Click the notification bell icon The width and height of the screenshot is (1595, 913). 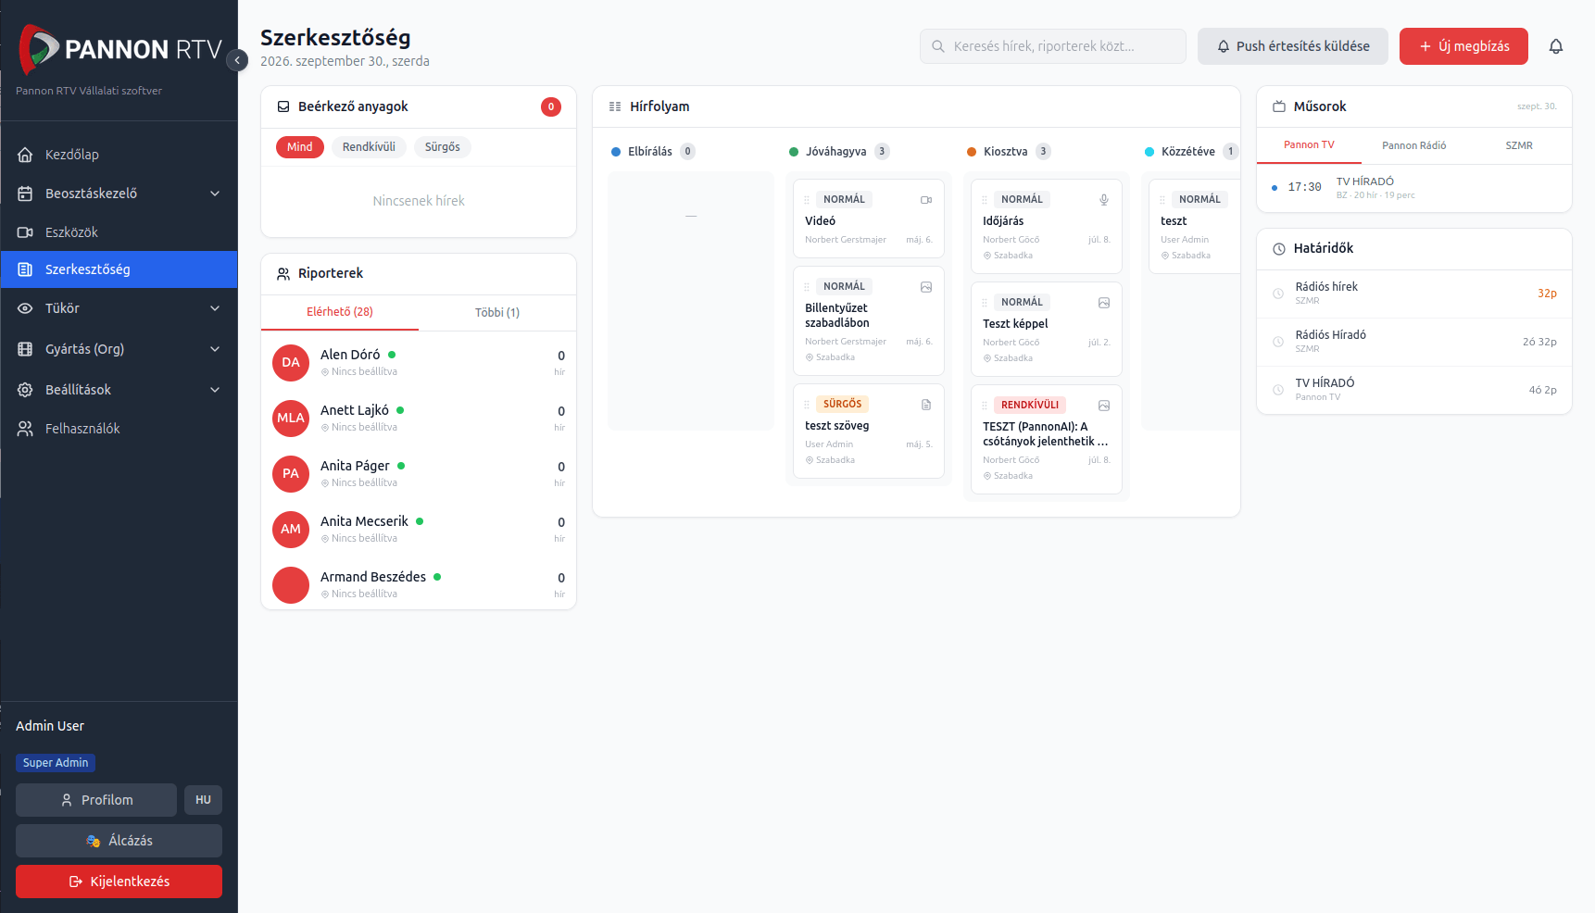(x=1556, y=46)
